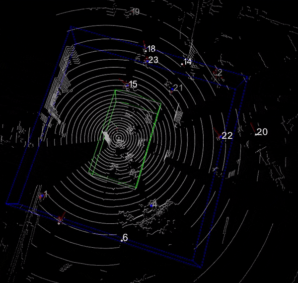Select faint track label 2
This screenshot has height=283, width=298.
(220, 72)
